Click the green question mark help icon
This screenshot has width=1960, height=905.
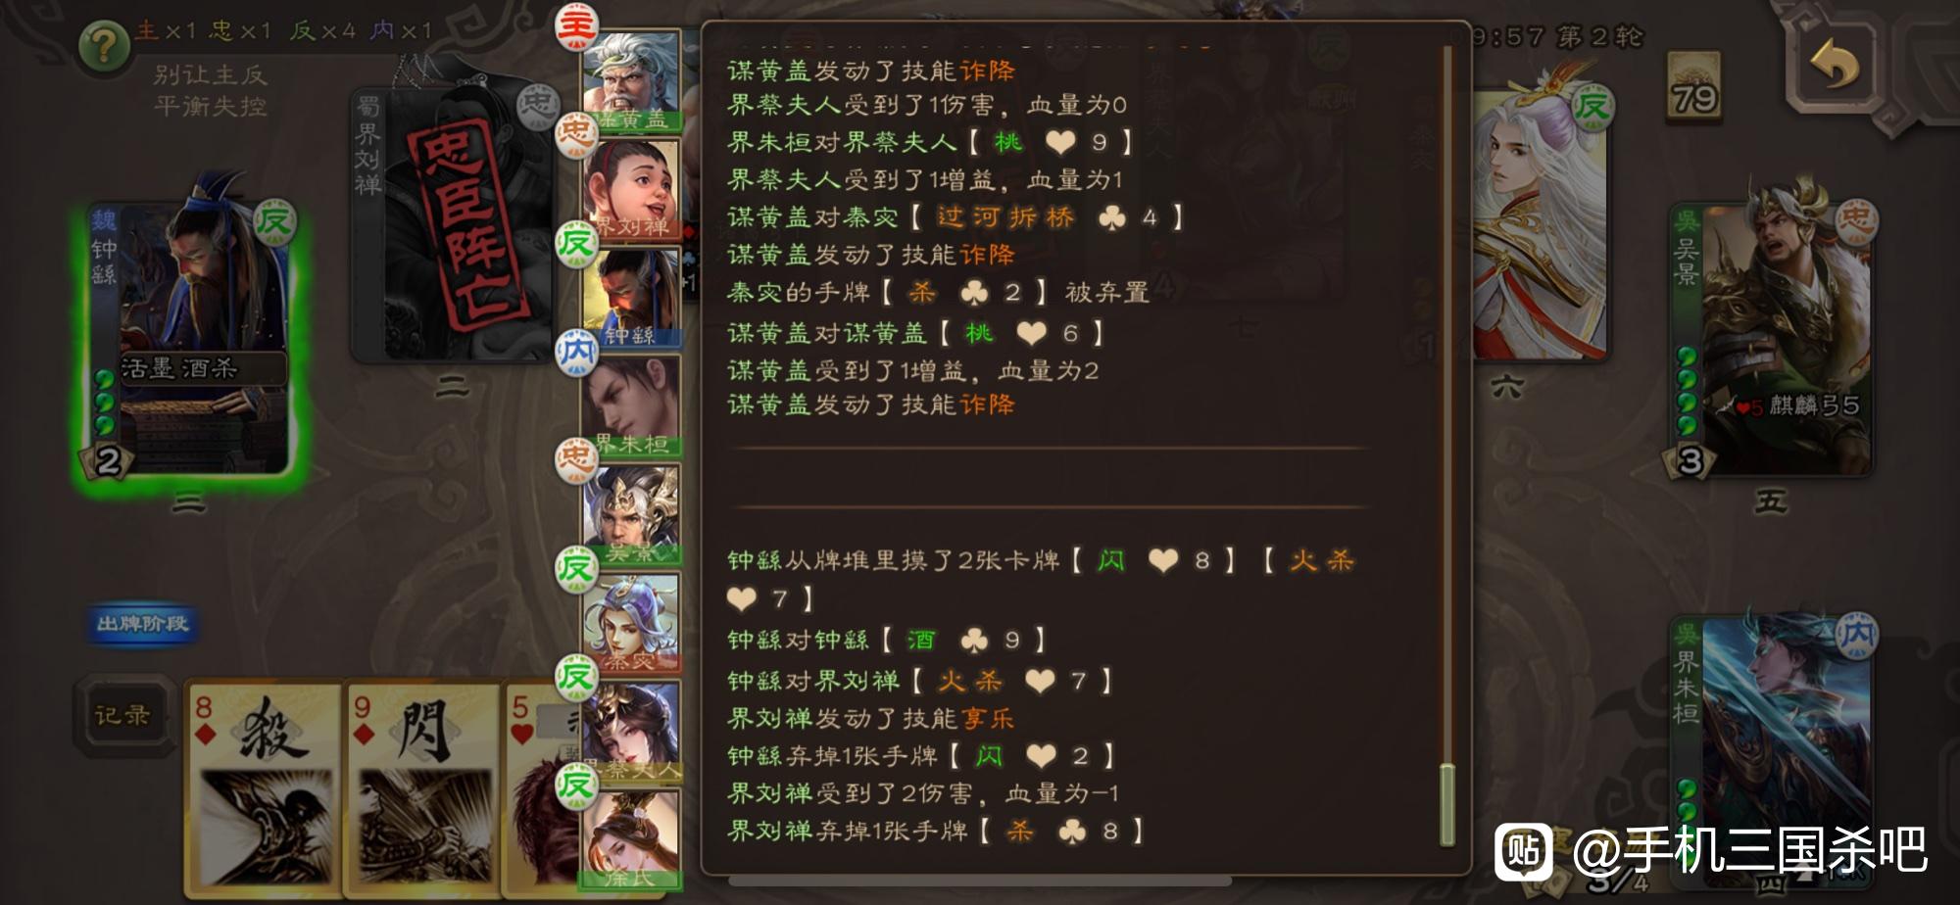[x=104, y=46]
